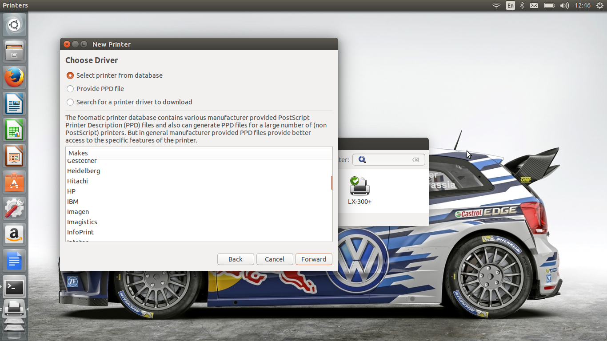
Task: Open the mail messaging indicator
Action: pos(534,5)
